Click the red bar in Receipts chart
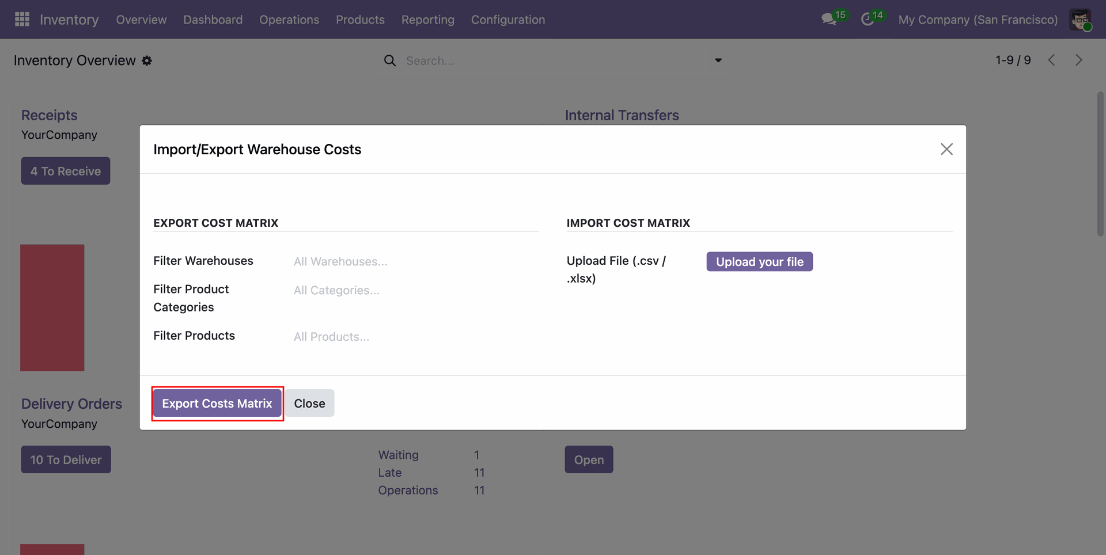This screenshot has width=1106, height=555. pos(52,307)
